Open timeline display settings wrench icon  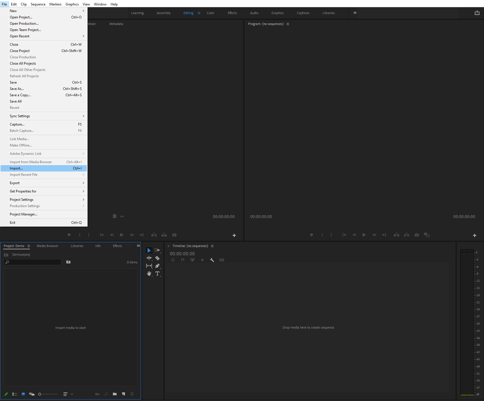(212, 260)
